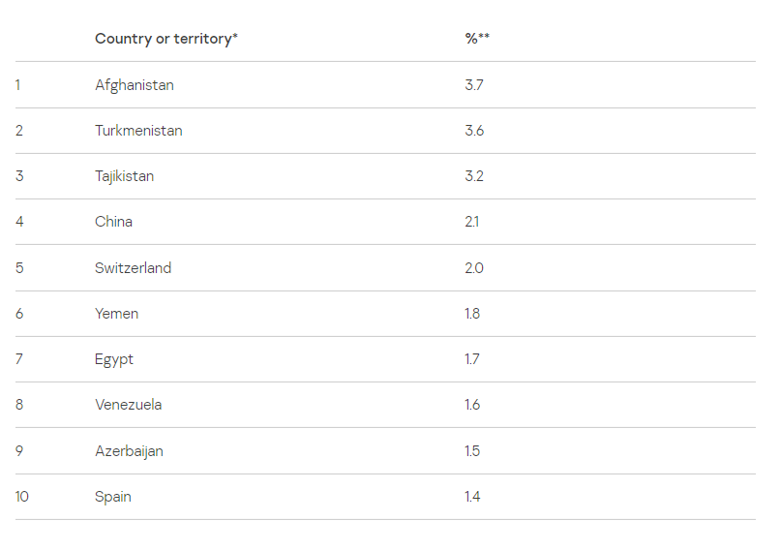The image size is (780, 551).
Task: Select the Venezuela entry
Action: [128, 405]
